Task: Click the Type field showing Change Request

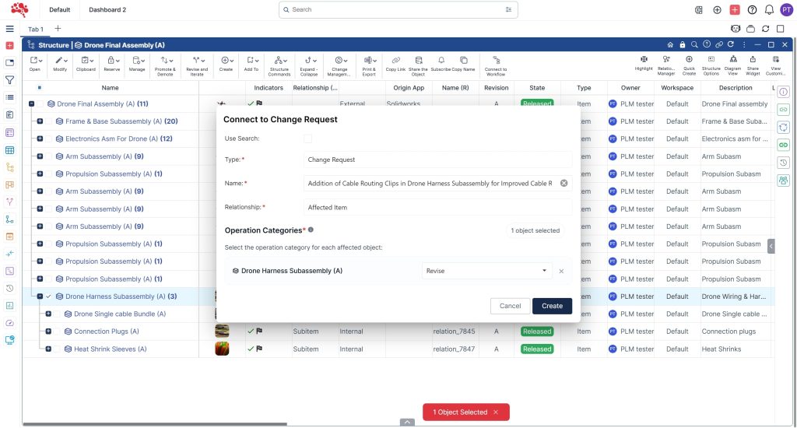Action: tap(437, 160)
